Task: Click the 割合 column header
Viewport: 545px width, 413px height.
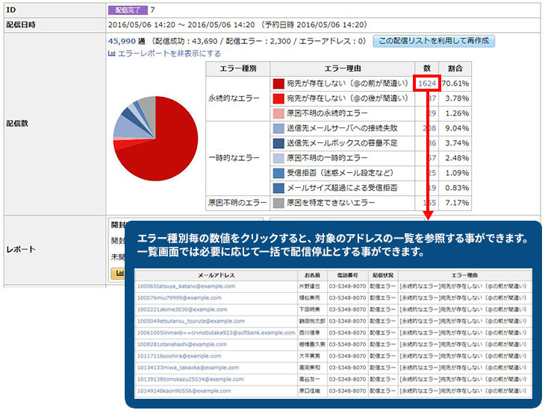Action: tap(455, 69)
